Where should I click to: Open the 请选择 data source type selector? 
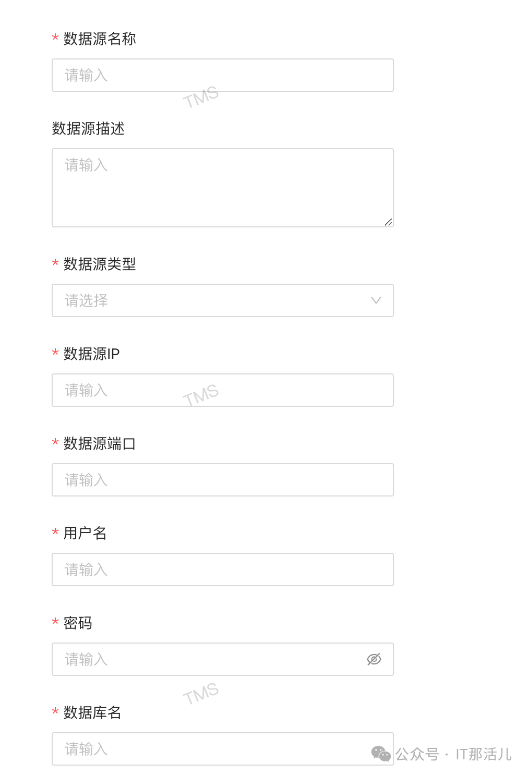pos(209,300)
